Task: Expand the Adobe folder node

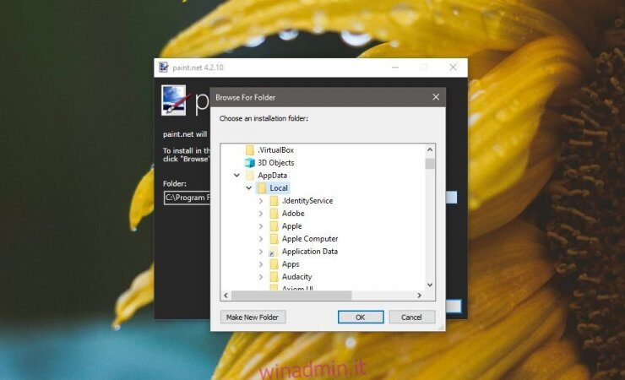Action: [x=261, y=214]
